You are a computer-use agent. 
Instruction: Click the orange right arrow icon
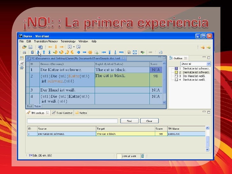pyautogui.click(x=62, y=47)
